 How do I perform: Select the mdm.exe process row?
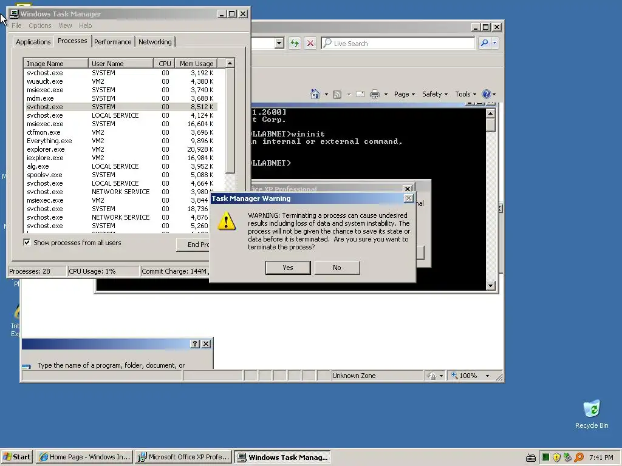coord(121,98)
